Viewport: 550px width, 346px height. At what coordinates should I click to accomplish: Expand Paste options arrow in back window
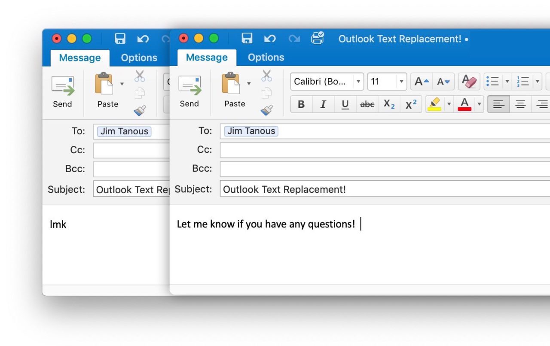coord(122,84)
